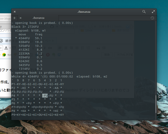Click the move 2233KA row

(x=30, y=53)
